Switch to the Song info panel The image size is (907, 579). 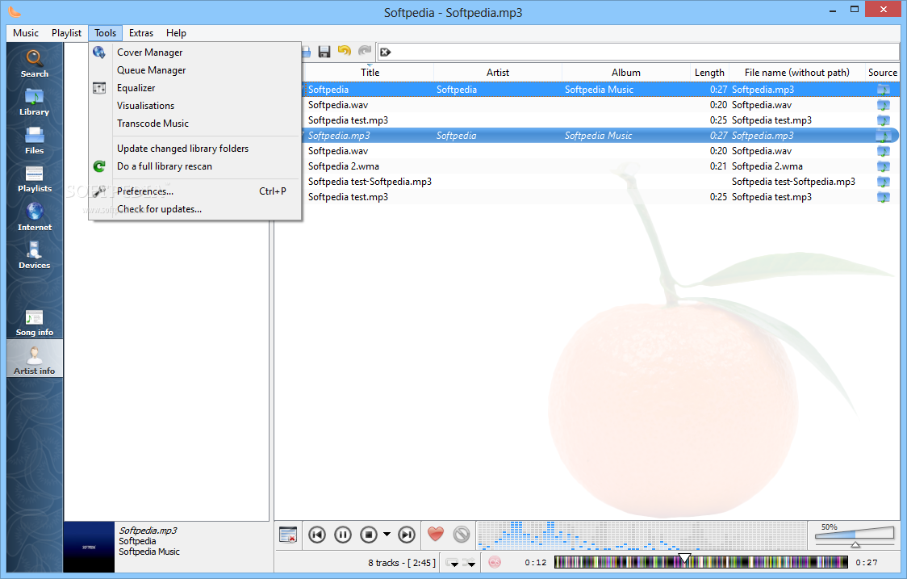click(x=34, y=322)
